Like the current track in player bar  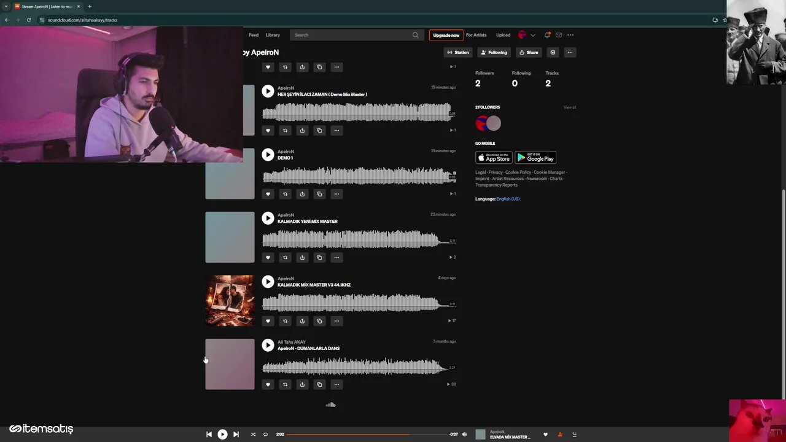[545, 435]
